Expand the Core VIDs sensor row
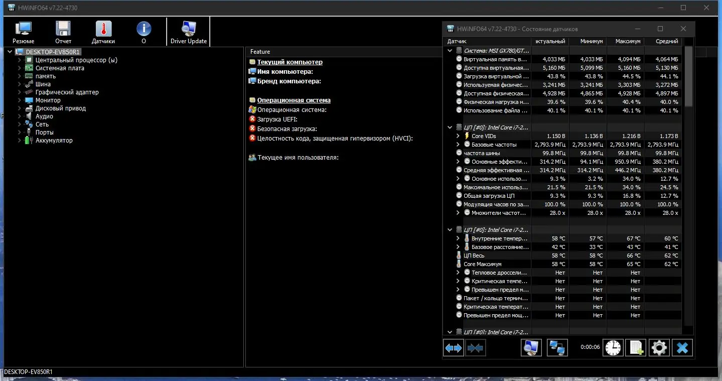722x381 pixels. tap(457, 136)
